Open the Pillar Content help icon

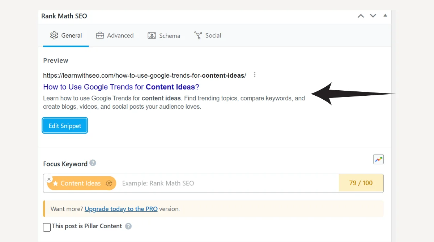[129, 226]
